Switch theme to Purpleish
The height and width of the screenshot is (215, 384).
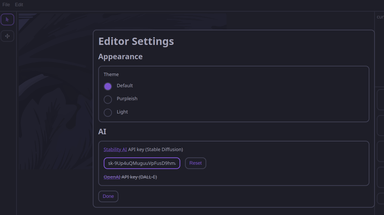point(108,99)
